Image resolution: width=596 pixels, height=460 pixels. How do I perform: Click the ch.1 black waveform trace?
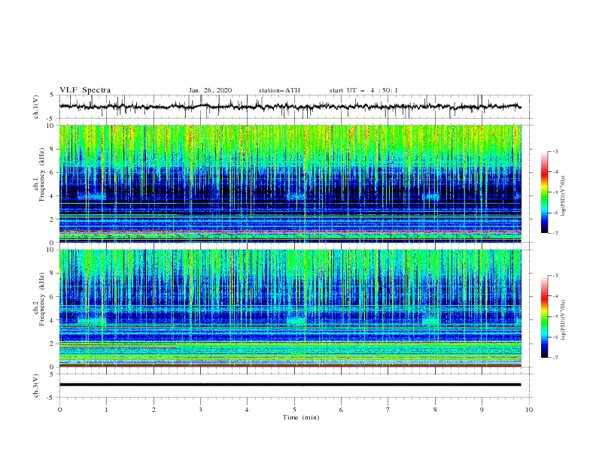click(290, 107)
